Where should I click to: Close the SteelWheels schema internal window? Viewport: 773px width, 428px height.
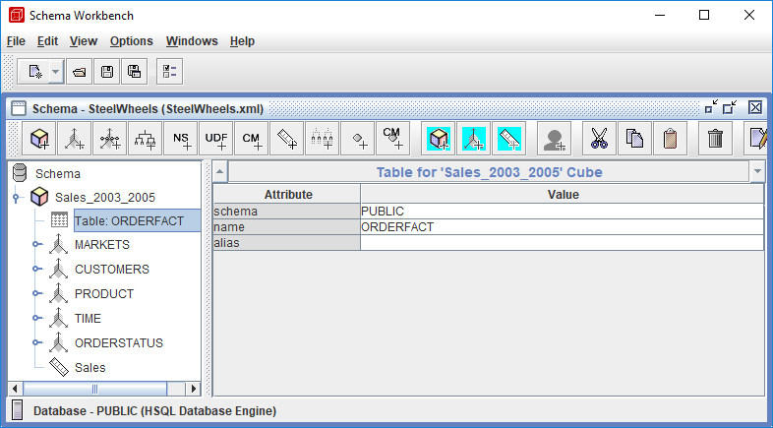[755, 107]
